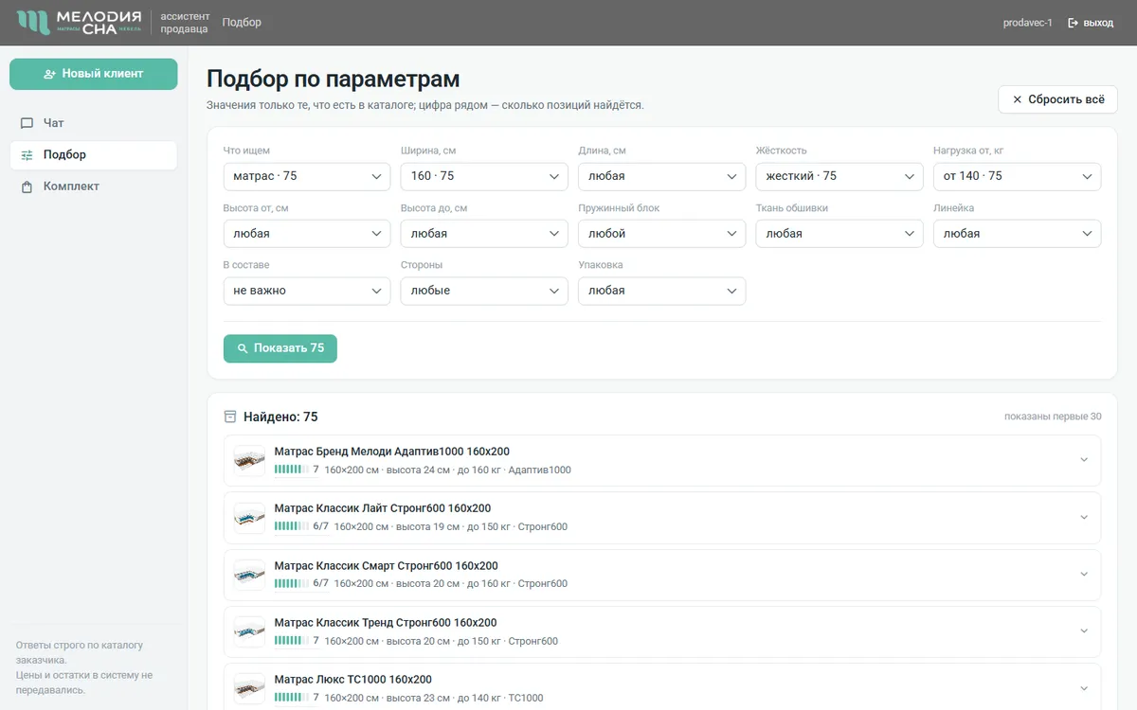The width and height of the screenshot is (1137, 710).
Task: Open the Упаковка dropdown
Action: click(x=662, y=291)
